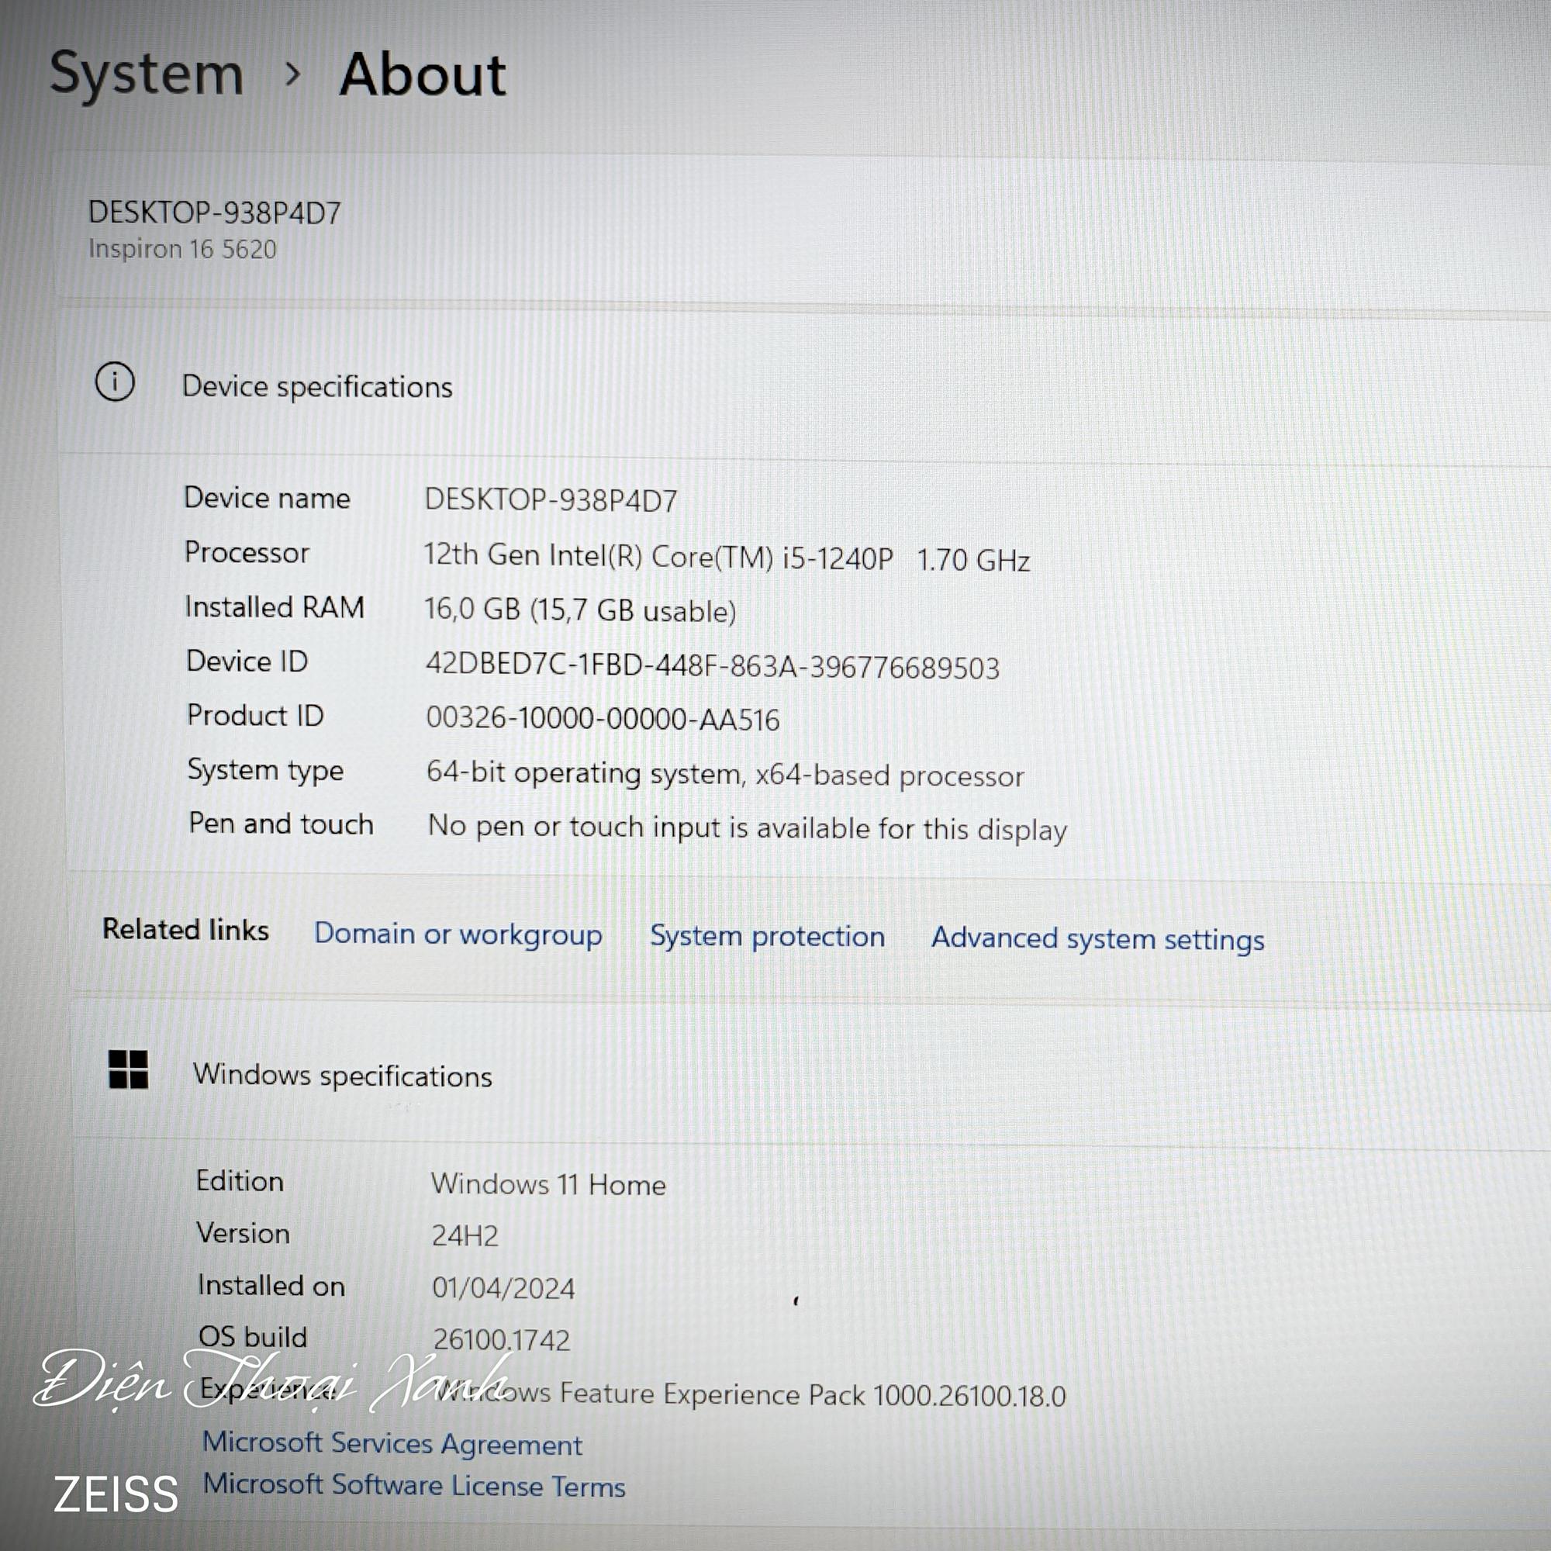Collapse the Windows specifications section header
Image resolution: width=1551 pixels, height=1551 pixels.
point(811,1073)
